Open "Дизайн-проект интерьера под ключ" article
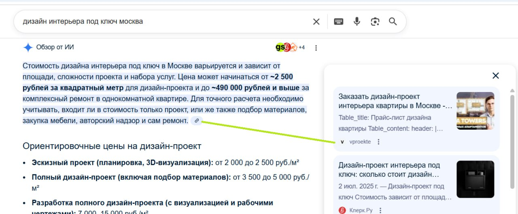 [x=388, y=170]
